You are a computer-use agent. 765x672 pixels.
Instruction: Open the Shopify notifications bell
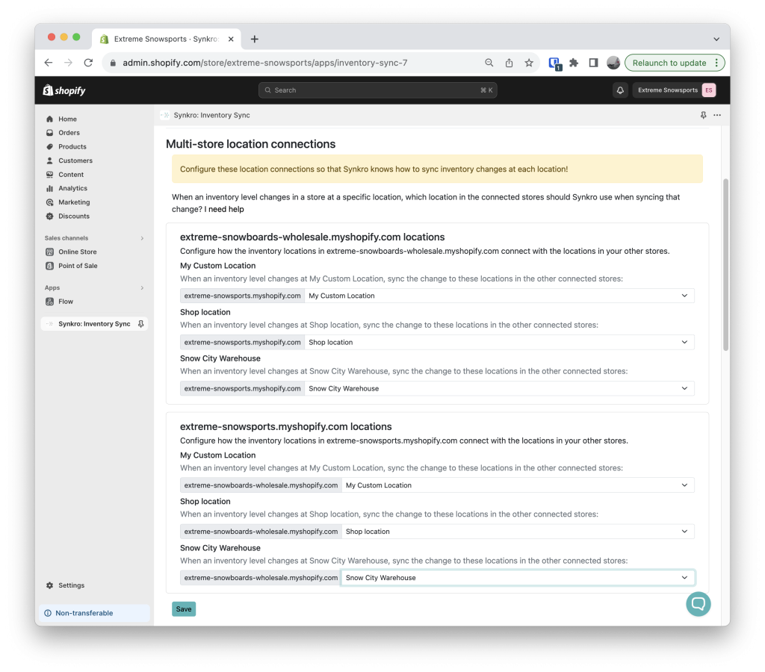tap(620, 90)
